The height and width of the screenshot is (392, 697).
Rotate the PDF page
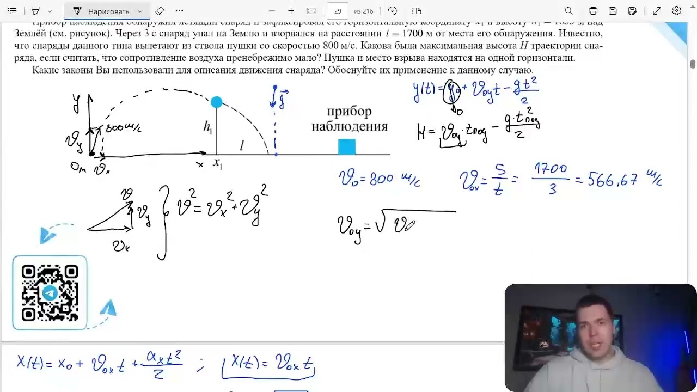coord(393,11)
